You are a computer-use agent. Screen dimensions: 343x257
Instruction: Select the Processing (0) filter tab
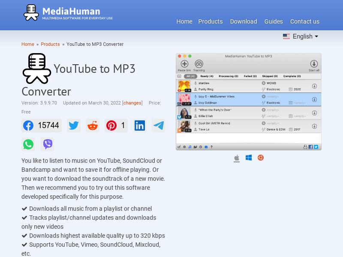tap(229, 76)
